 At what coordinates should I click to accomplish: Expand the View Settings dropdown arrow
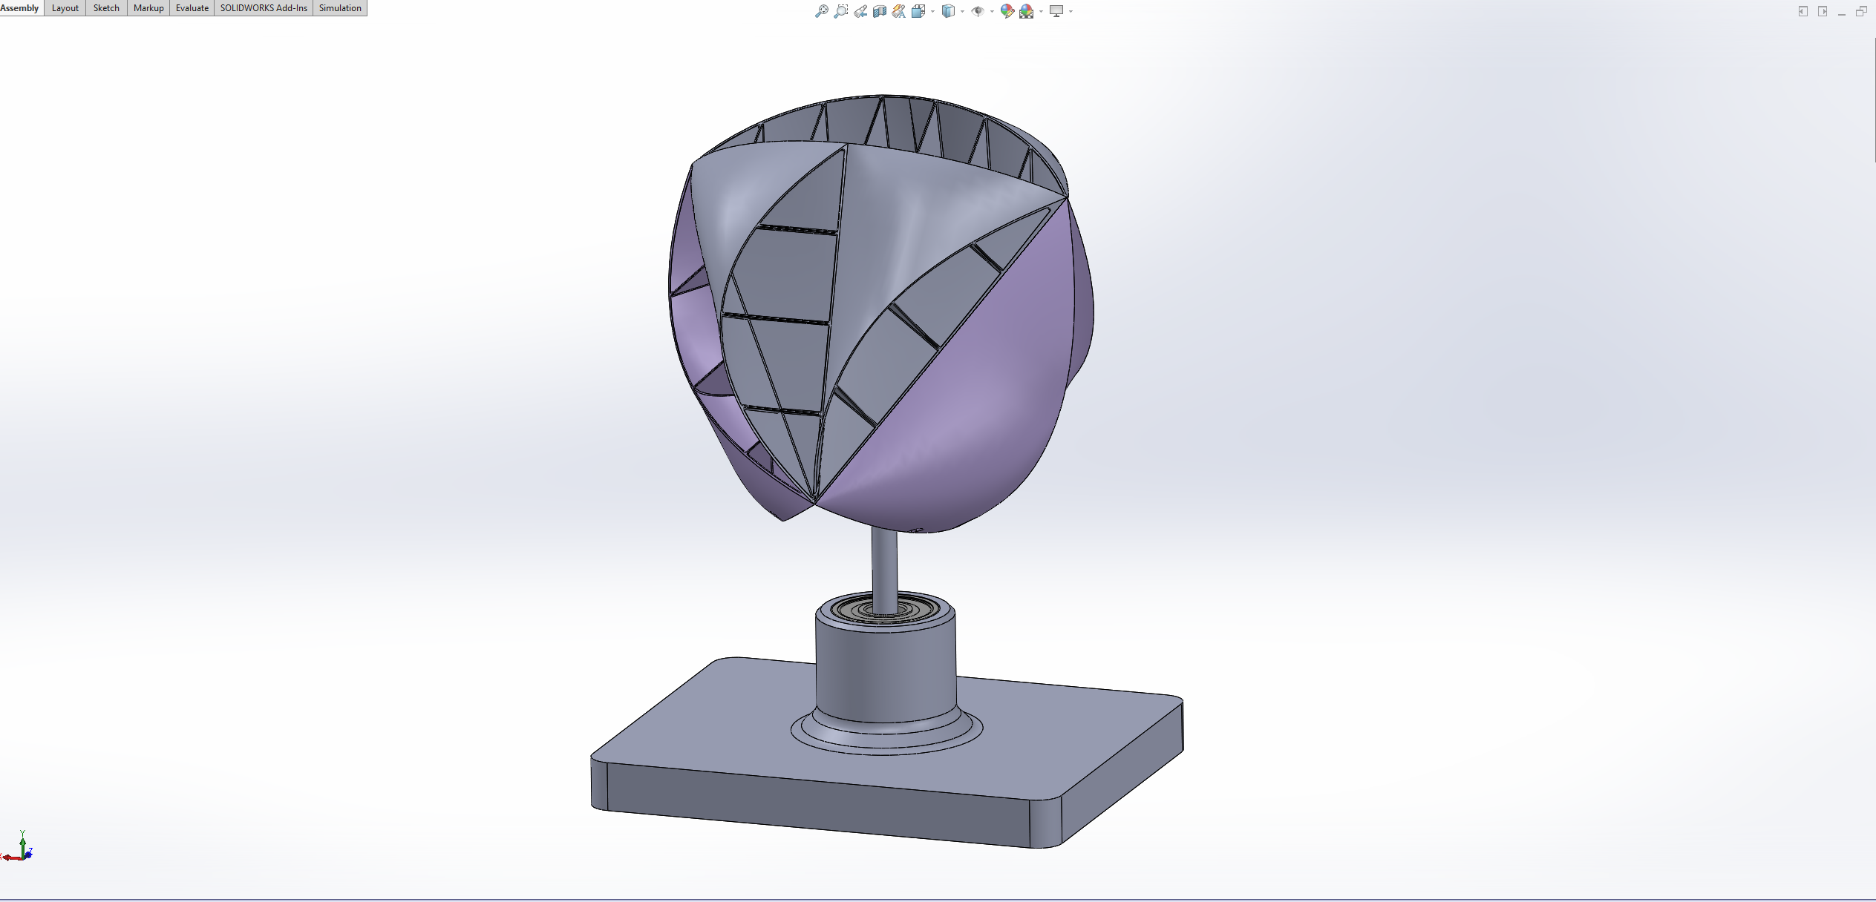coord(1071,12)
